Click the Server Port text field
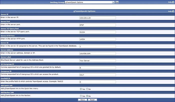The image size is (175, 102). 97,25
